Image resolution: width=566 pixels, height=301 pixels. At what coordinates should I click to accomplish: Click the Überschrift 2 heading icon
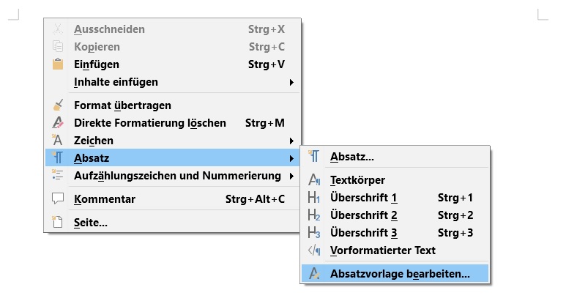click(x=314, y=215)
